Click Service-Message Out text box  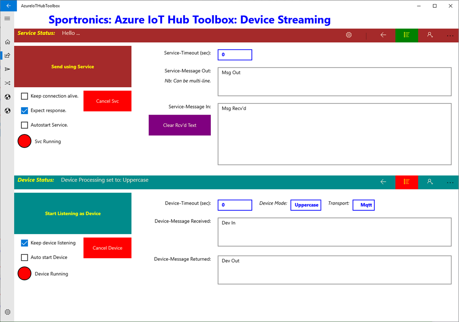point(335,81)
